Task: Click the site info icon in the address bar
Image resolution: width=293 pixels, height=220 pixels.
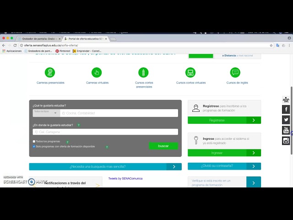Action: (x=22, y=45)
